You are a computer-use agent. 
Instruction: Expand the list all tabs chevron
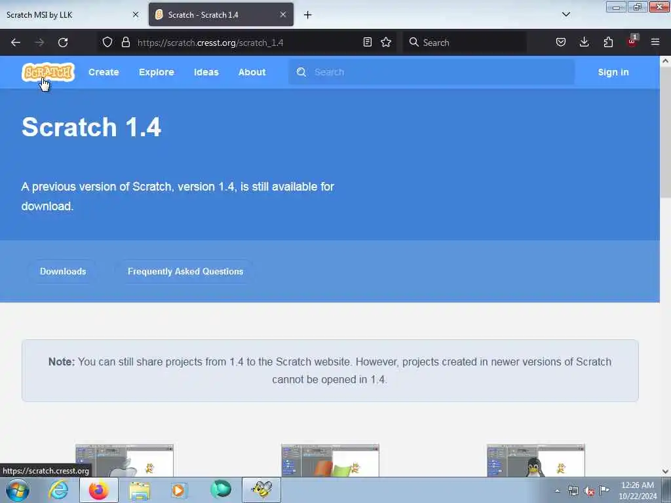pos(566,14)
